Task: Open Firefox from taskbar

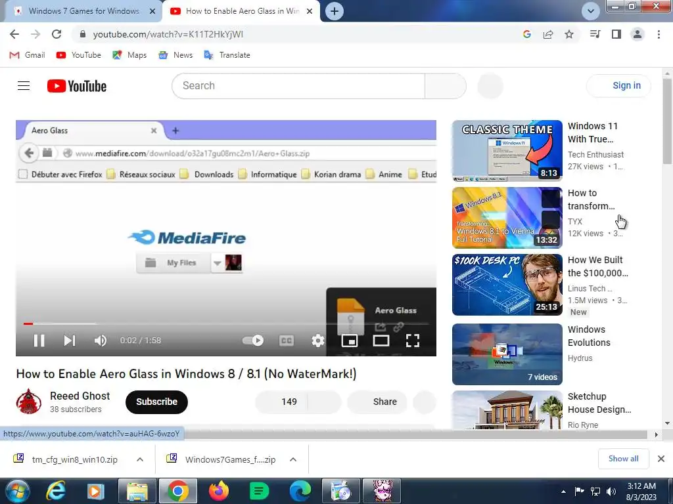Action: pyautogui.click(x=218, y=491)
